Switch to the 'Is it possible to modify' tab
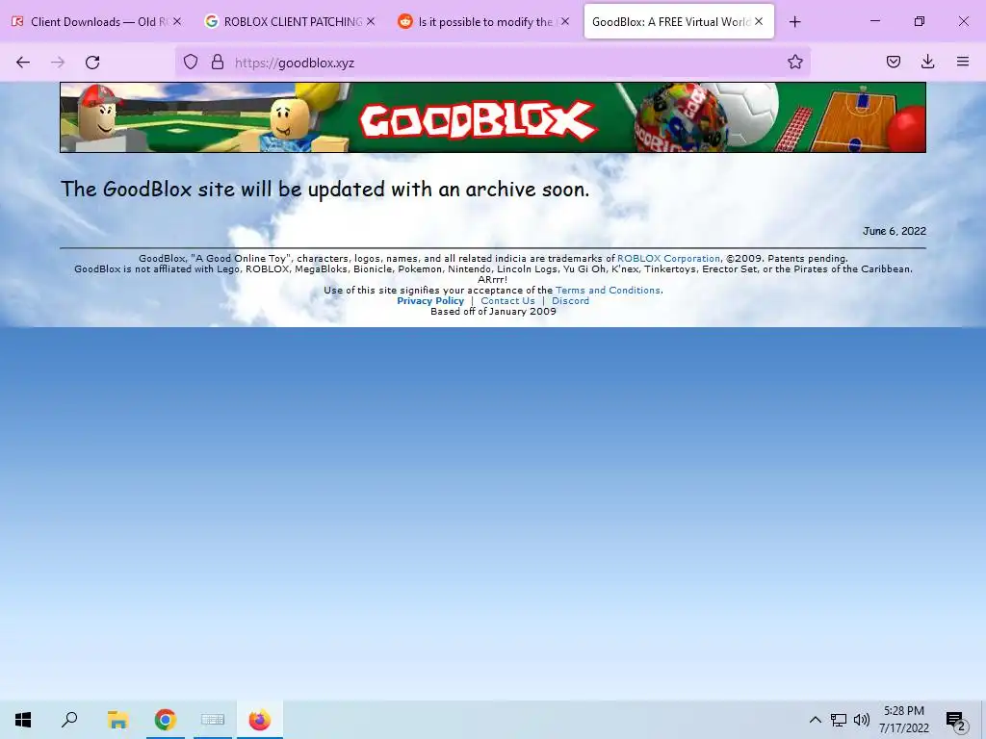986x739 pixels. coord(483,21)
